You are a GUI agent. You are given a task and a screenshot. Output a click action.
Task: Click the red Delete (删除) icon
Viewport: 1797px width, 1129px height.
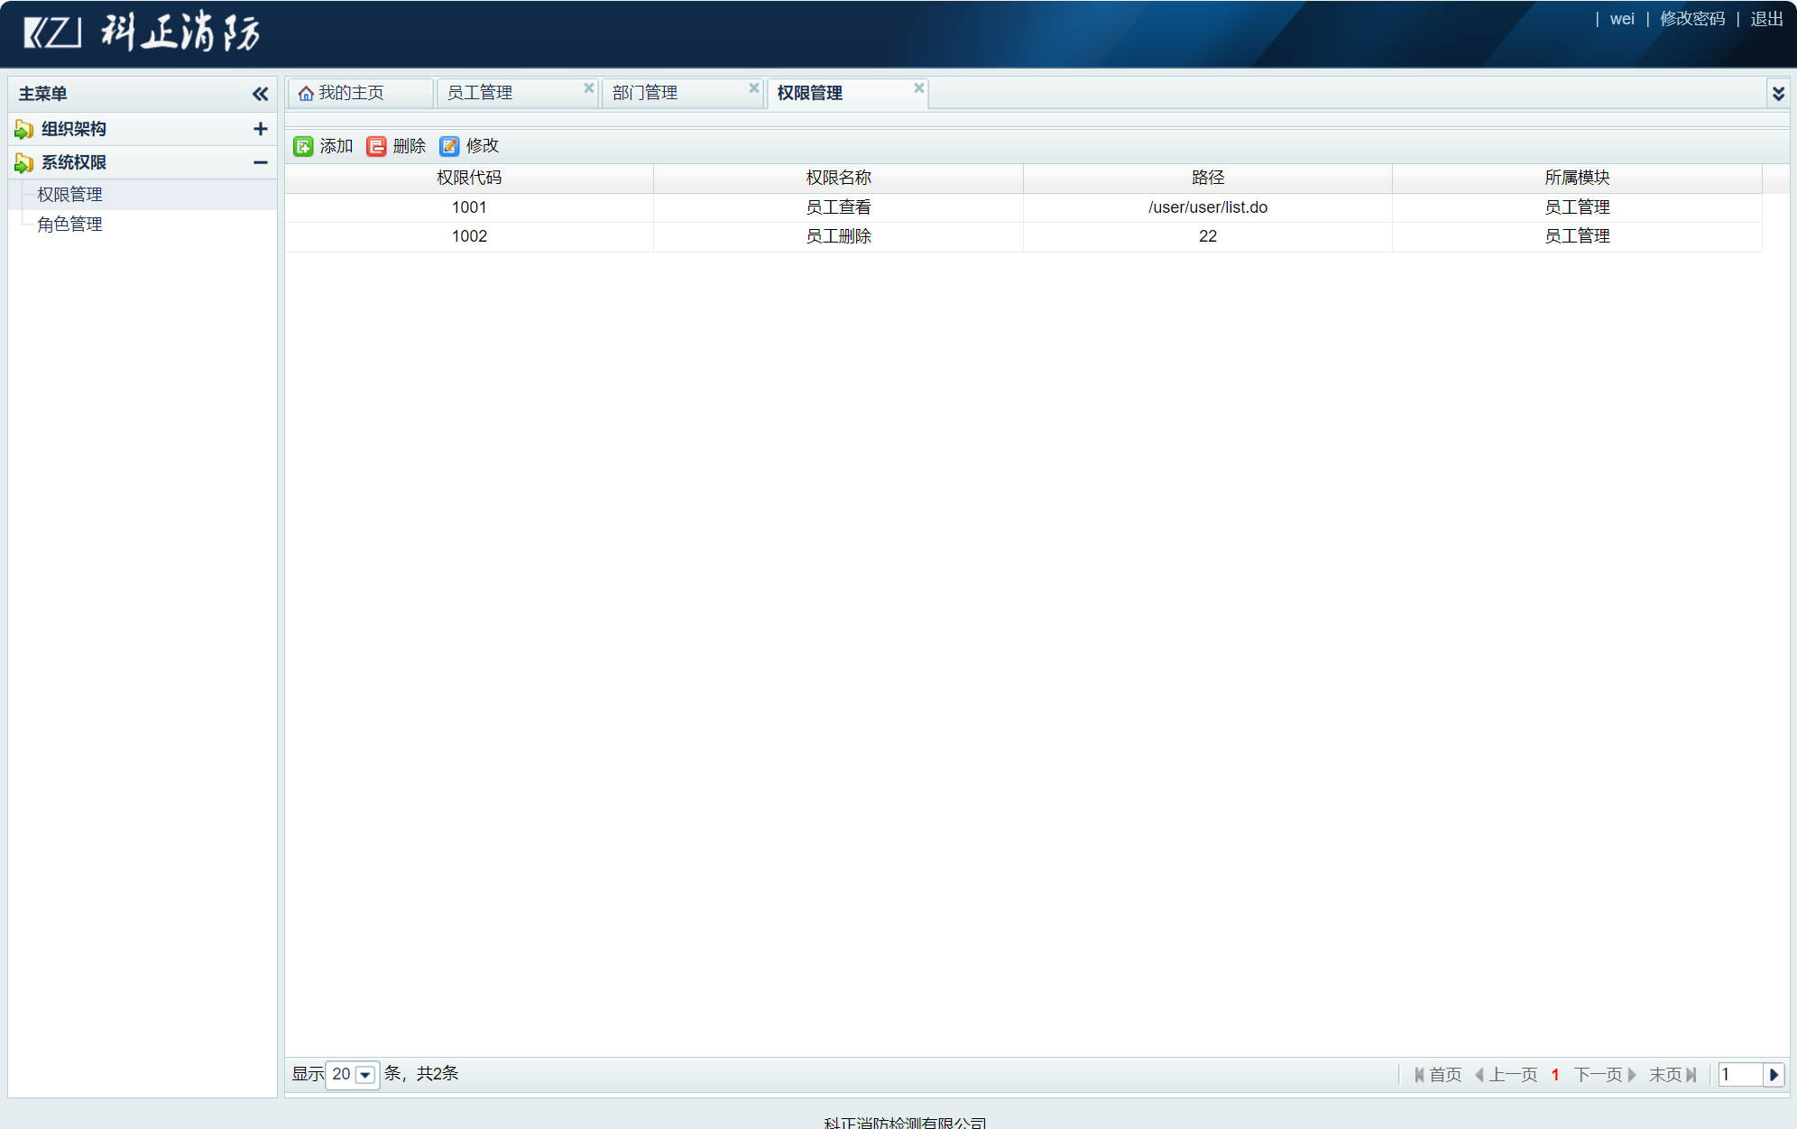(376, 146)
